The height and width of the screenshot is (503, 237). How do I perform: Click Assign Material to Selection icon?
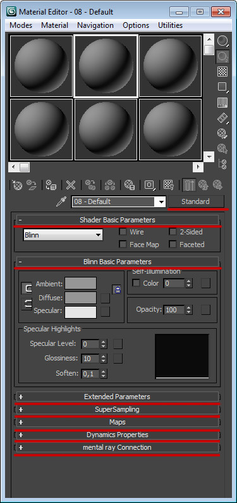click(x=51, y=185)
